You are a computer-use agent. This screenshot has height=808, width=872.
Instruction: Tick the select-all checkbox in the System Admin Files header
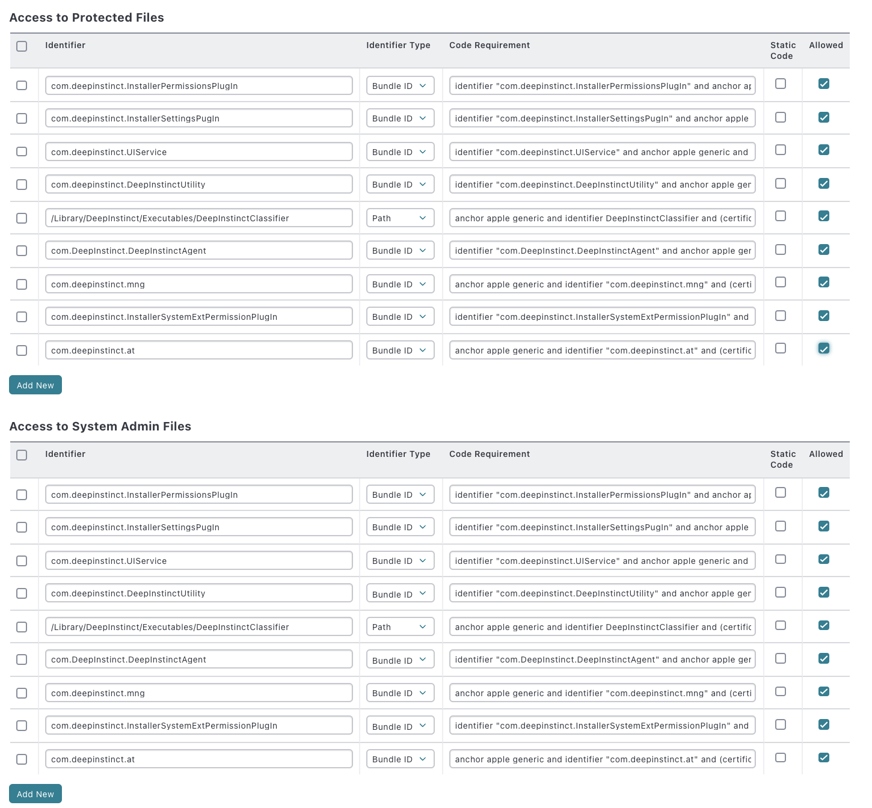22,455
